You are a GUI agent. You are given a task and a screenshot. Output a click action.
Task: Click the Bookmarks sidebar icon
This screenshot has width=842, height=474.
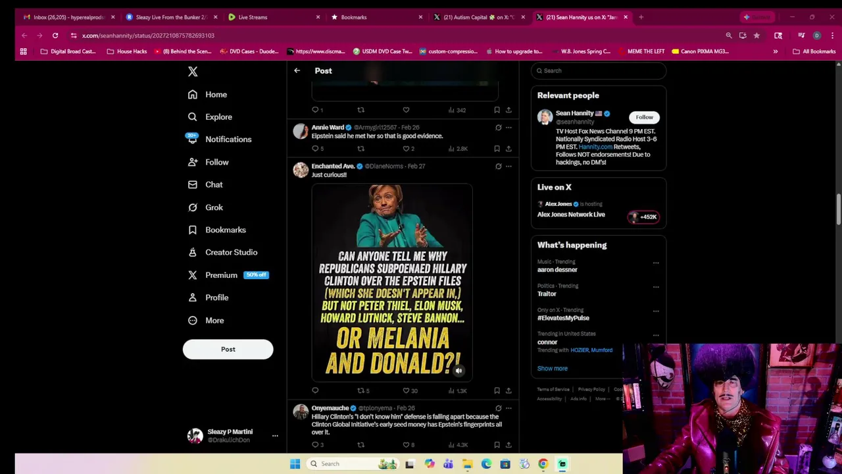click(x=193, y=230)
